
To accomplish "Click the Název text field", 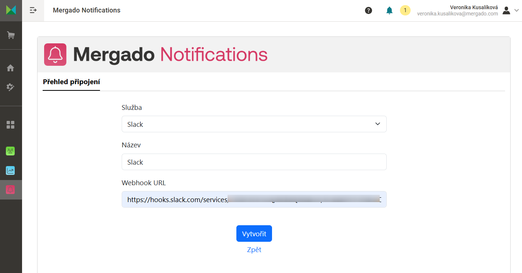I will pos(254,162).
